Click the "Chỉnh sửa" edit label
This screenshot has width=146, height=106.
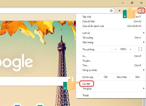88,77
